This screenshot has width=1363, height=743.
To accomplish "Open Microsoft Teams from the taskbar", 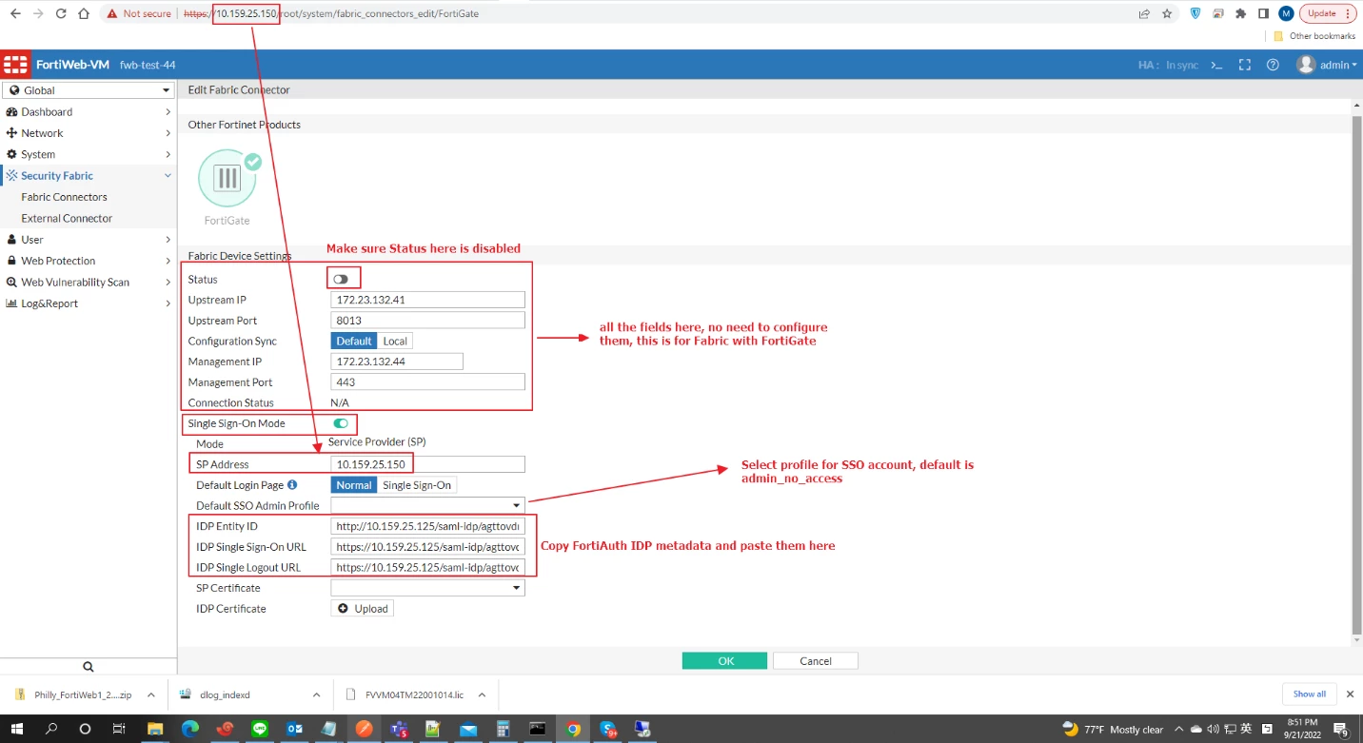I will 399,729.
